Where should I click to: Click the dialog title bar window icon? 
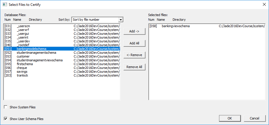pyautogui.click(x=5, y=4)
